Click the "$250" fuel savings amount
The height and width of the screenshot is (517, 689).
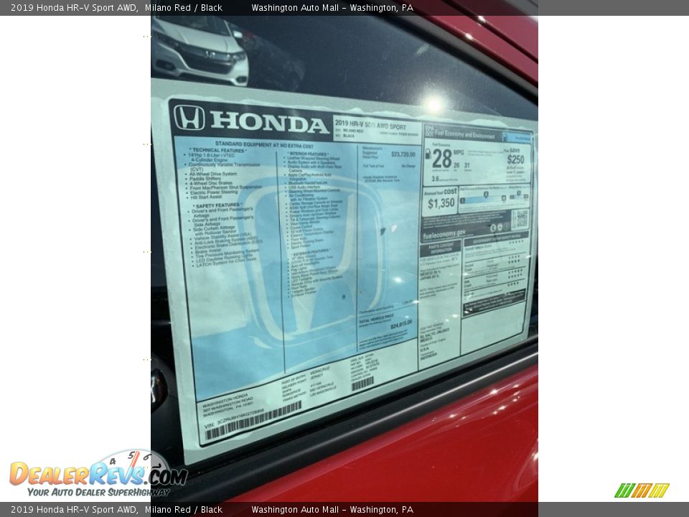(x=515, y=159)
